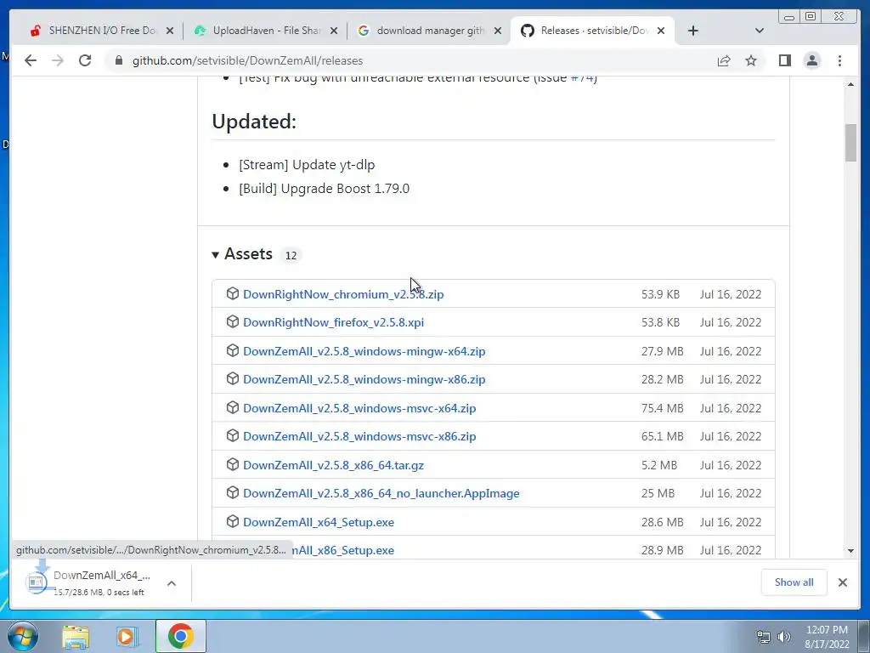Open the Chrome side panel

pos(784,60)
